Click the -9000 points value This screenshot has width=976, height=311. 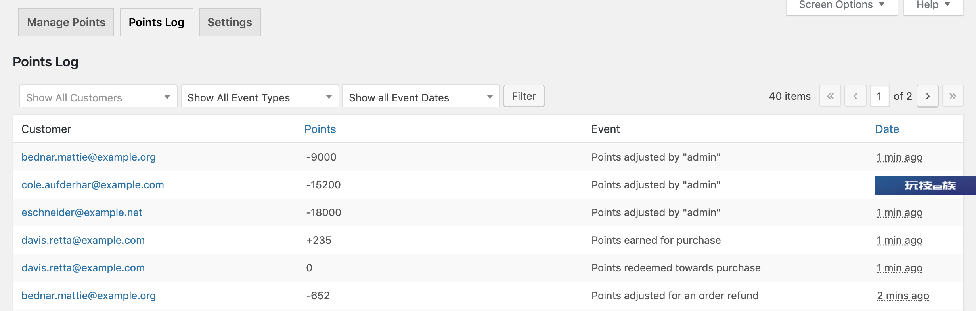pos(321,157)
